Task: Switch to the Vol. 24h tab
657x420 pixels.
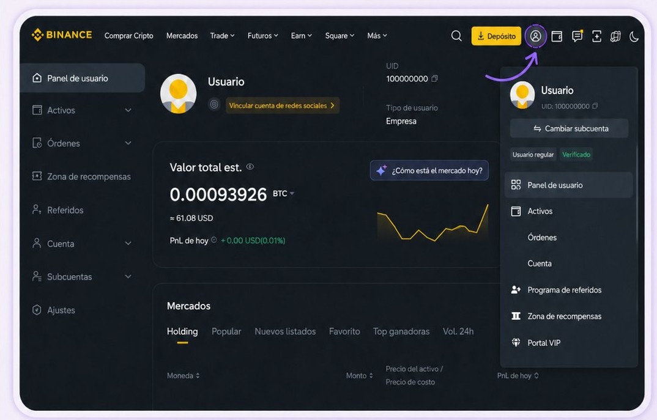Action: click(x=458, y=331)
